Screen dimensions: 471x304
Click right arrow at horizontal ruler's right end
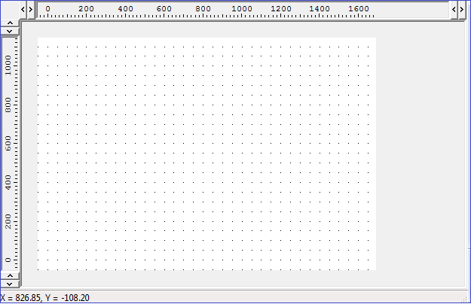pos(462,10)
